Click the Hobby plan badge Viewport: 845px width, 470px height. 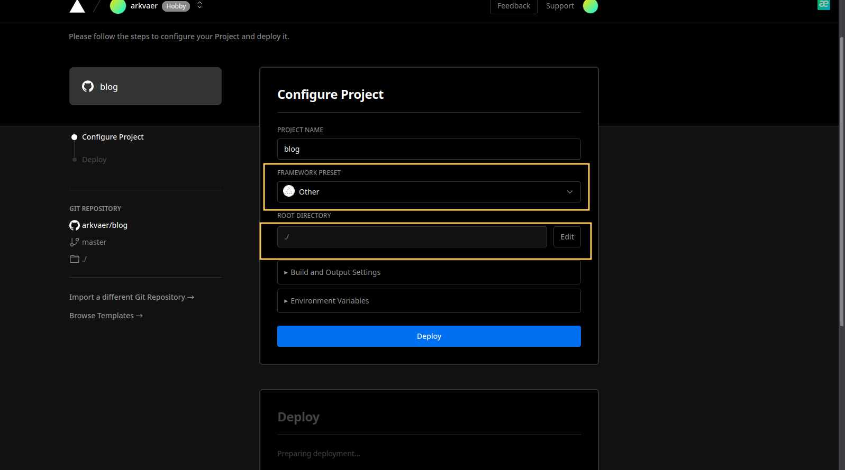click(176, 6)
